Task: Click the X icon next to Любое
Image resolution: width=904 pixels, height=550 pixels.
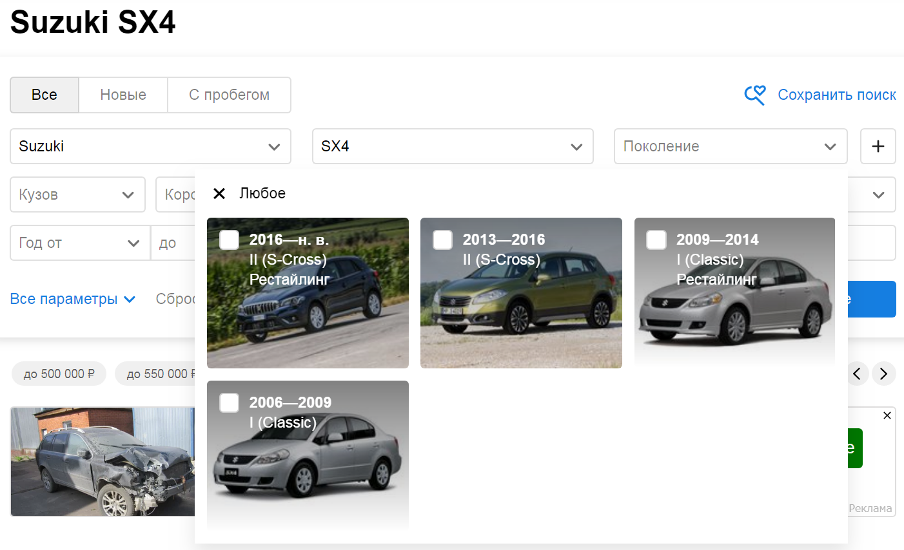Action: 219,193
